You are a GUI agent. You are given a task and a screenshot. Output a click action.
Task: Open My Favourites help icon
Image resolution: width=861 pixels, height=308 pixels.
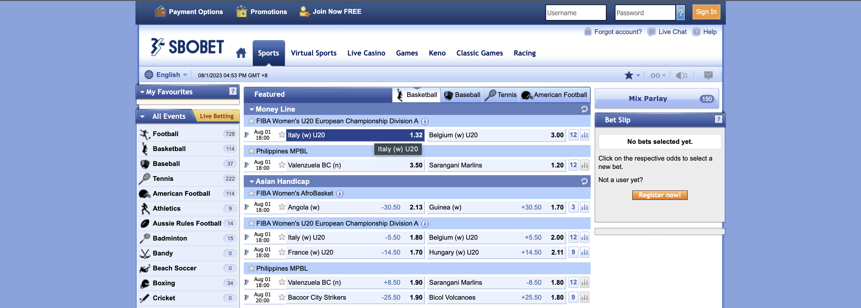click(233, 91)
